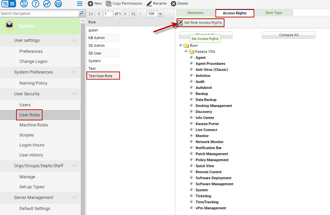Click the Copy Permissions icon

coord(109,4)
